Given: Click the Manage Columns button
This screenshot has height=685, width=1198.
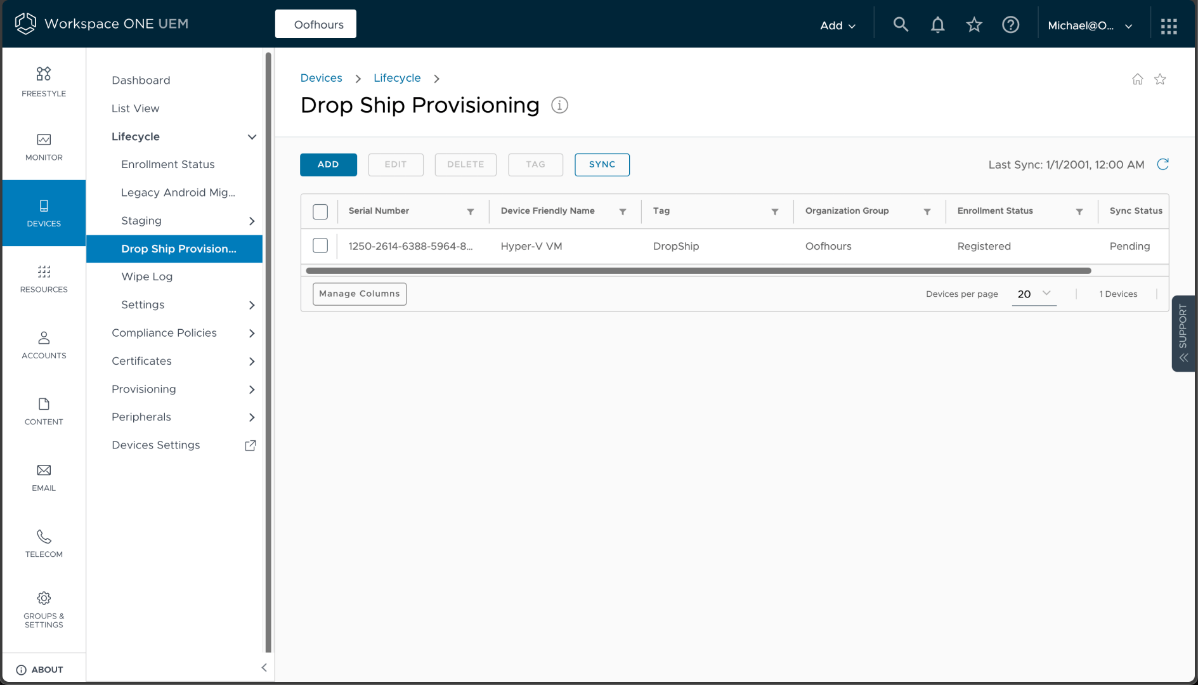Looking at the screenshot, I should pyautogui.click(x=360, y=294).
